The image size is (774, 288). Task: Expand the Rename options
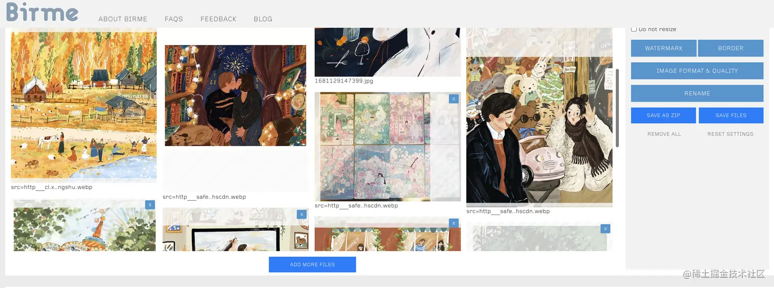coord(697,93)
